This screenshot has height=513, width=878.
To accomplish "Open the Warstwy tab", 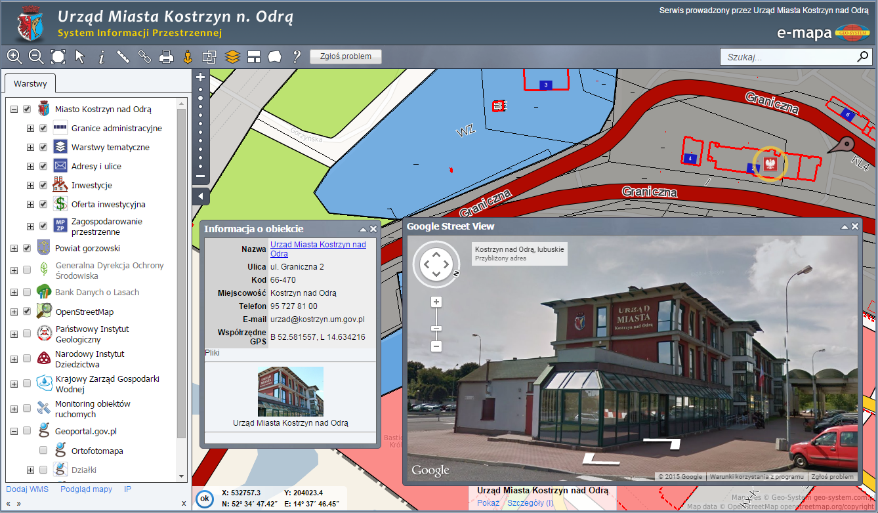I will pos(30,84).
